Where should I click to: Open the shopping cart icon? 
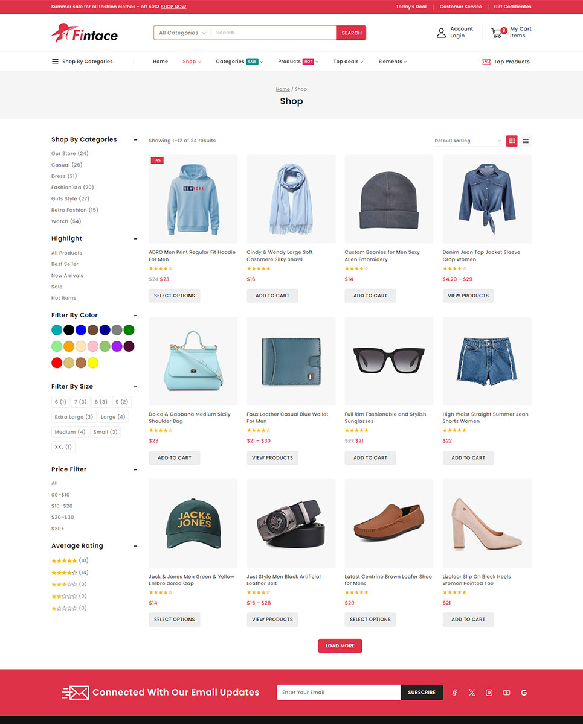497,33
